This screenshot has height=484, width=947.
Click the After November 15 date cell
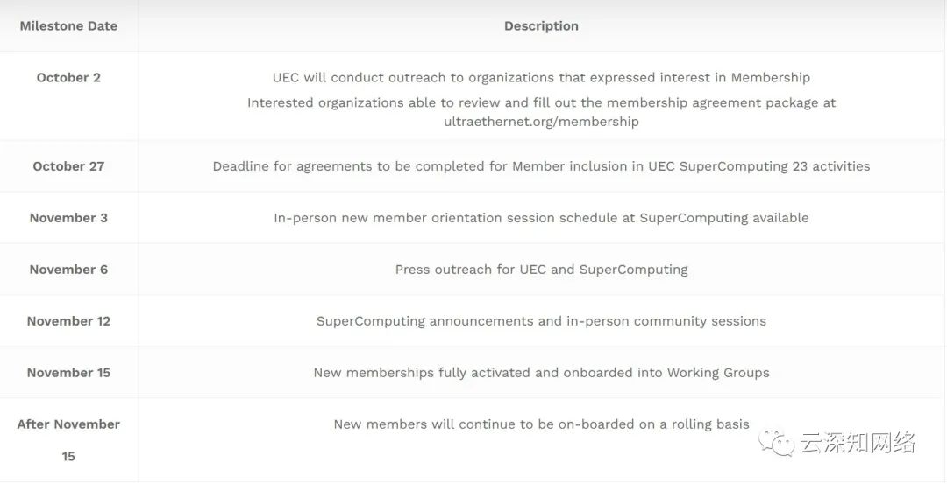pos(69,440)
